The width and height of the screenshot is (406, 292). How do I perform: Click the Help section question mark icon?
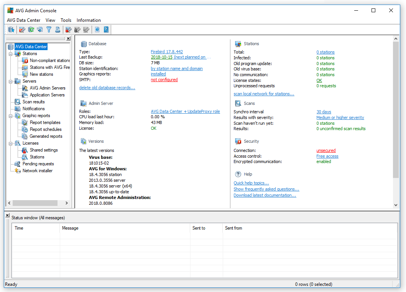coord(238,174)
